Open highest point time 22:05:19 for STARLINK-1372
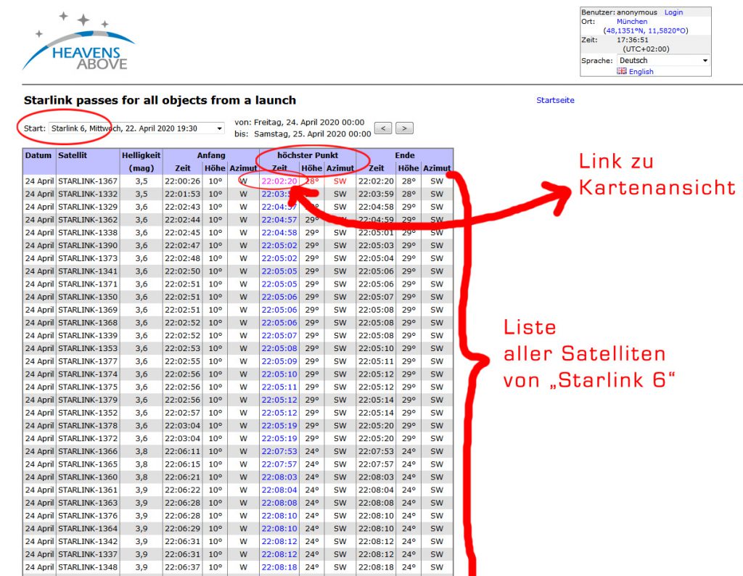Screen dimensions: 743x576 [x=279, y=438]
